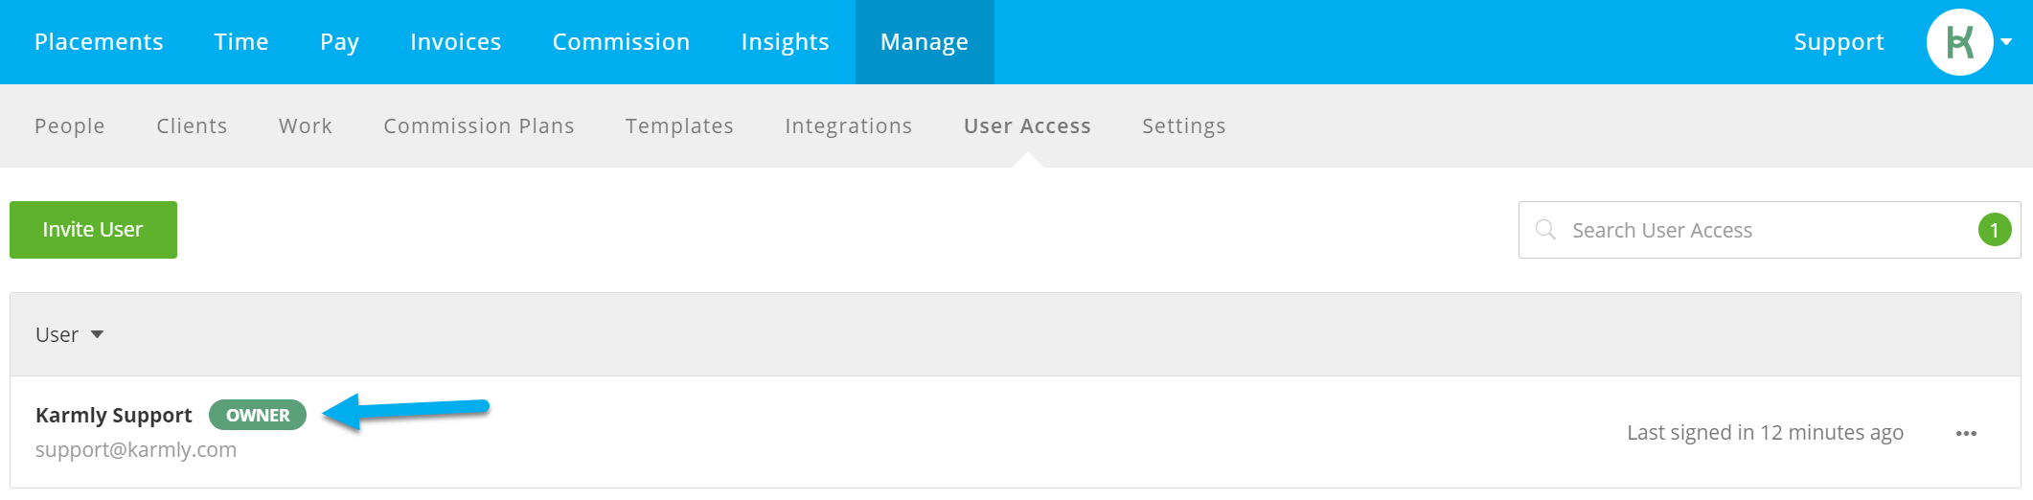Open the Invoices section

pyautogui.click(x=456, y=42)
